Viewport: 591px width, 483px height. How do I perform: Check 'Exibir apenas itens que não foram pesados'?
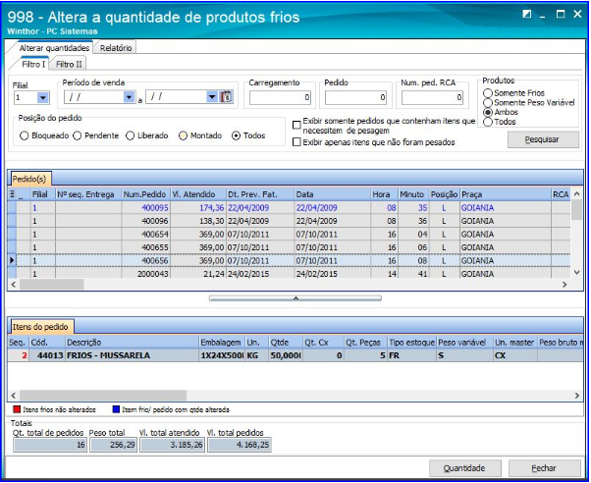click(297, 142)
